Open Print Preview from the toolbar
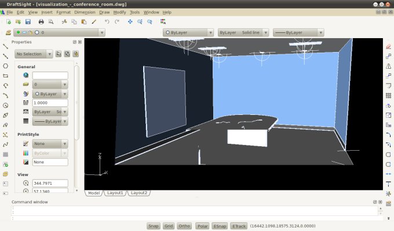Image resolution: width=394 pixels, height=231 pixels. pyautogui.click(x=51, y=22)
